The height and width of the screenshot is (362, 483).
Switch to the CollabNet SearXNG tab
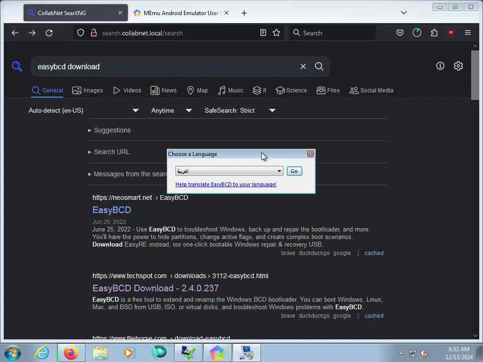tap(75, 13)
